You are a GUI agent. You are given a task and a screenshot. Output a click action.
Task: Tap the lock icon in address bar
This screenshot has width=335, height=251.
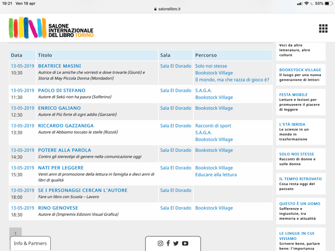pyautogui.click(x=155, y=9)
